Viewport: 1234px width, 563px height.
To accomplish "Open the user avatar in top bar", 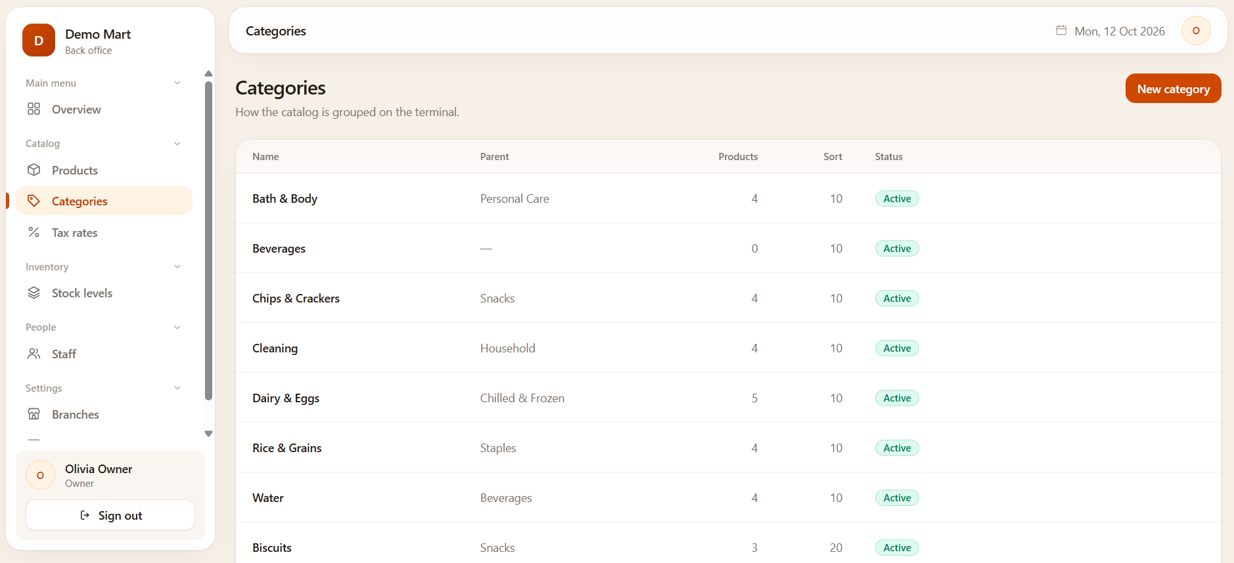I will click(1196, 31).
